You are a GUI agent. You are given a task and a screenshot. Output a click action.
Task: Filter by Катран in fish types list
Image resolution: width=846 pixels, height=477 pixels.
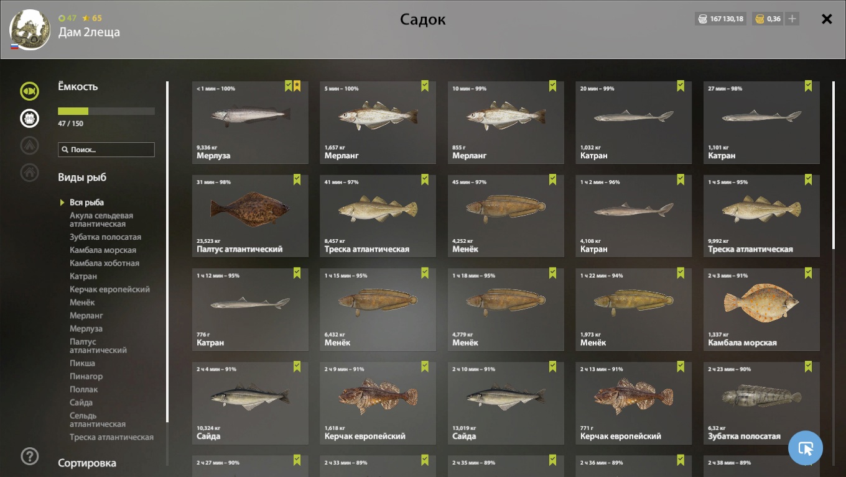[83, 276]
